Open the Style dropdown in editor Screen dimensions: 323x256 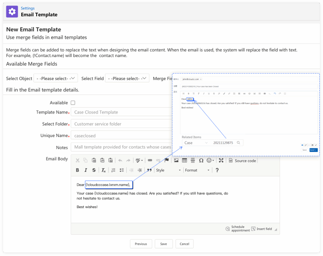pyautogui.click(x=168, y=170)
